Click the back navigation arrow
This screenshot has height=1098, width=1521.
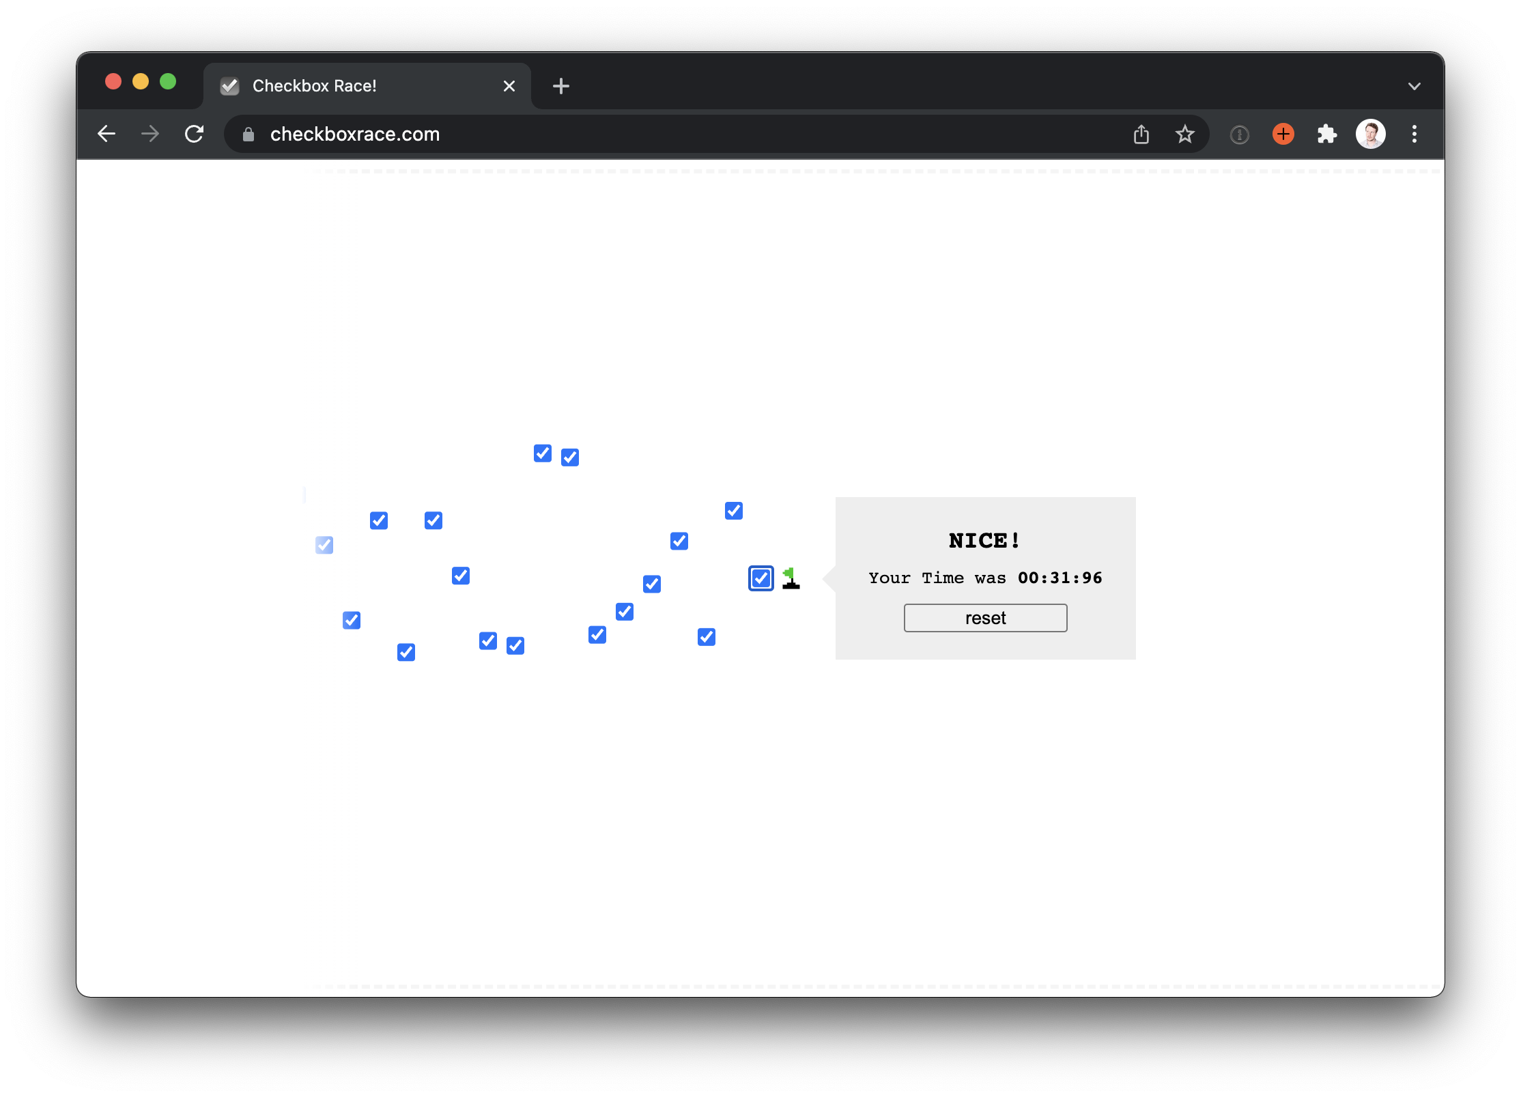coord(107,134)
